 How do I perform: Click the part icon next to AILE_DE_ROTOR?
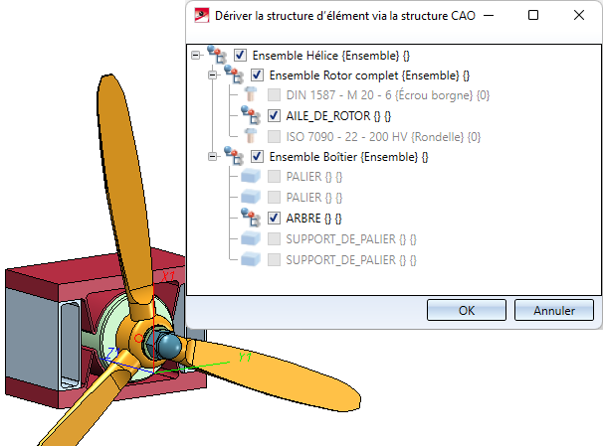click(x=251, y=115)
